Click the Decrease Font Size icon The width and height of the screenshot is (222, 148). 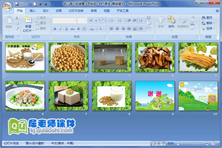coord(97,21)
